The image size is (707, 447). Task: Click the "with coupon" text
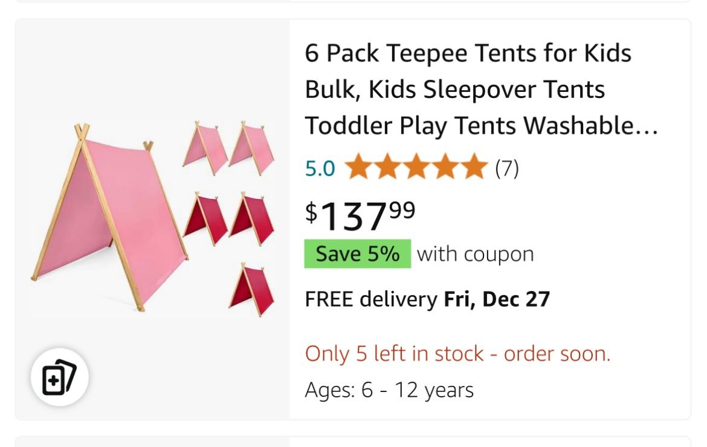(x=475, y=254)
